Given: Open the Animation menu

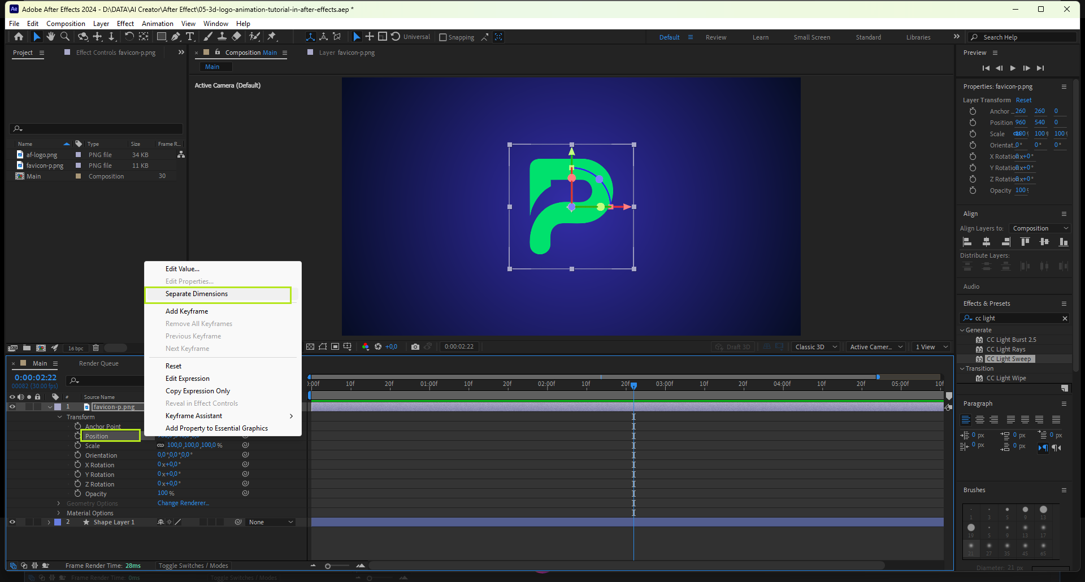Looking at the screenshot, I should coord(157,24).
